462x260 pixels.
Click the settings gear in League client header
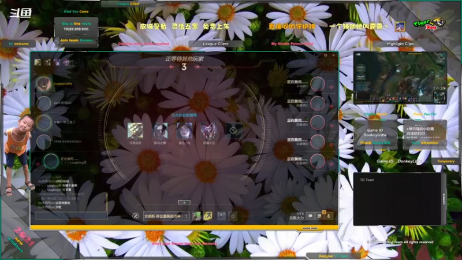[326, 55]
